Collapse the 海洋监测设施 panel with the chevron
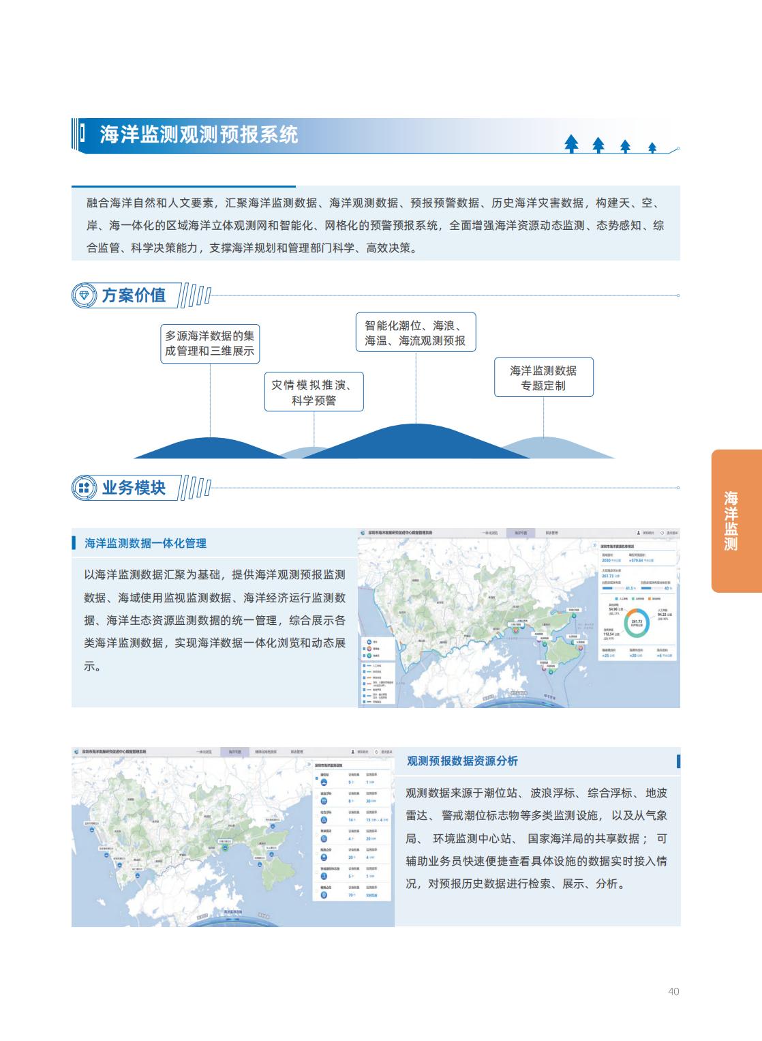This screenshot has height=1041, width=762. coord(309,765)
